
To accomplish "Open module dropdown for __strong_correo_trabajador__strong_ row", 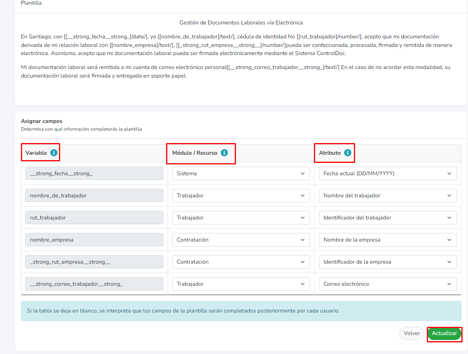I will [241, 284].
